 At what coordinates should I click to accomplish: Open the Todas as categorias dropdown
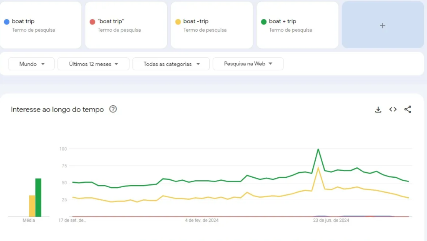pos(171,64)
